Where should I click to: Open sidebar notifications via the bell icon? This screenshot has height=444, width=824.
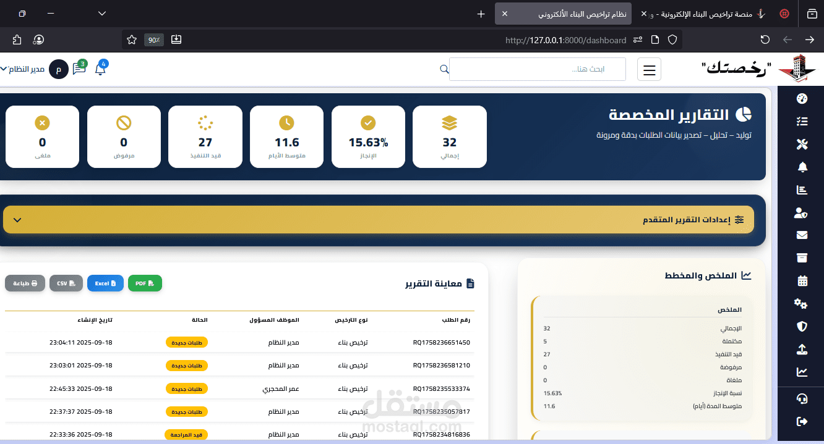tap(802, 167)
